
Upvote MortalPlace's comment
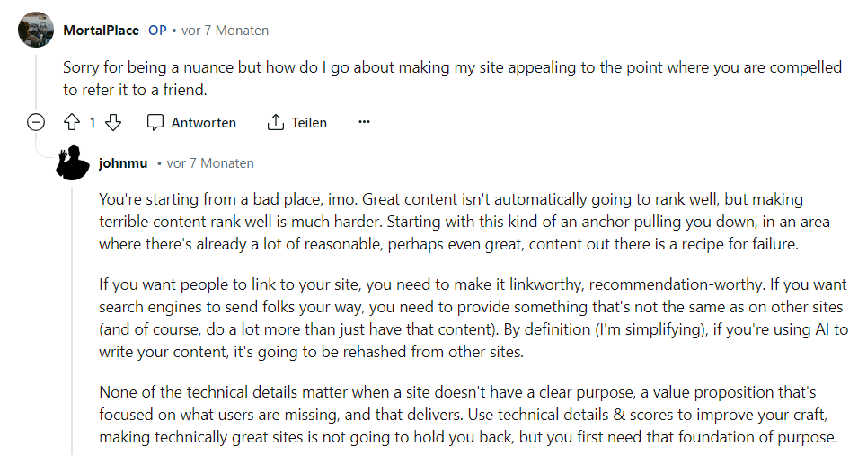72,122
